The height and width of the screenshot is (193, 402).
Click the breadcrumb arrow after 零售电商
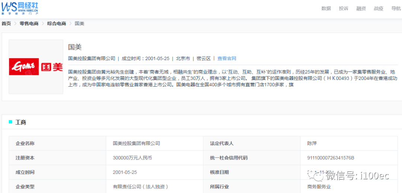[x=43, y=23]
